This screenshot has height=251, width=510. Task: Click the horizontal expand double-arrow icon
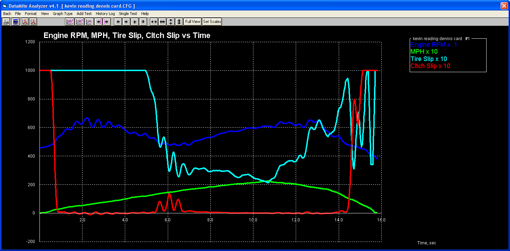click(x=162, y=22)
